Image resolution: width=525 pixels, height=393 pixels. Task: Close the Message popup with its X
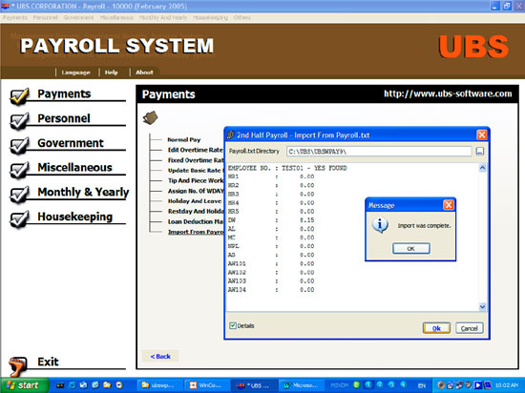click(x=449, y=205)
